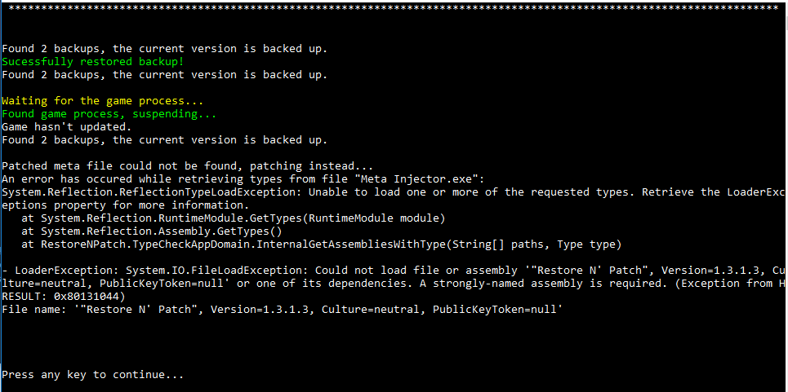Click the 'Patched meta file could not be found' line
The image size is (788, 392).
(187, 166)
